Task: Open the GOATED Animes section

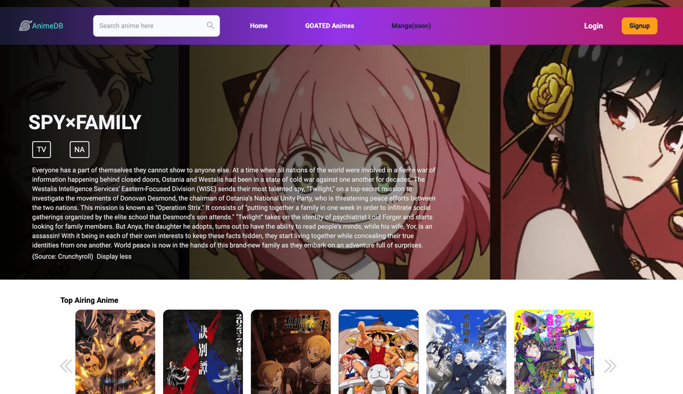Action: (x=329, y=25)
